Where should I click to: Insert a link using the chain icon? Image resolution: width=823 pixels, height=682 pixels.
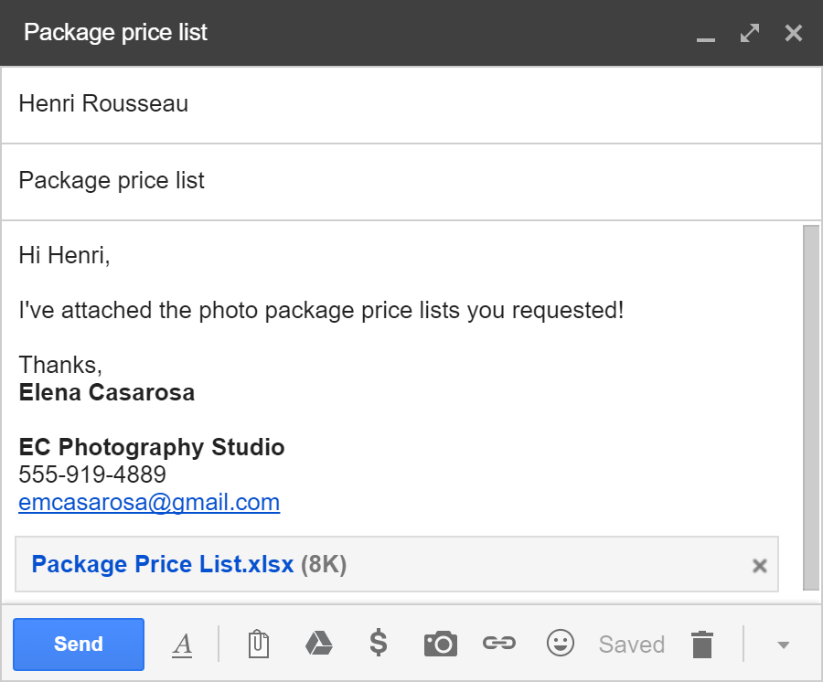click(x=499, y=644)
